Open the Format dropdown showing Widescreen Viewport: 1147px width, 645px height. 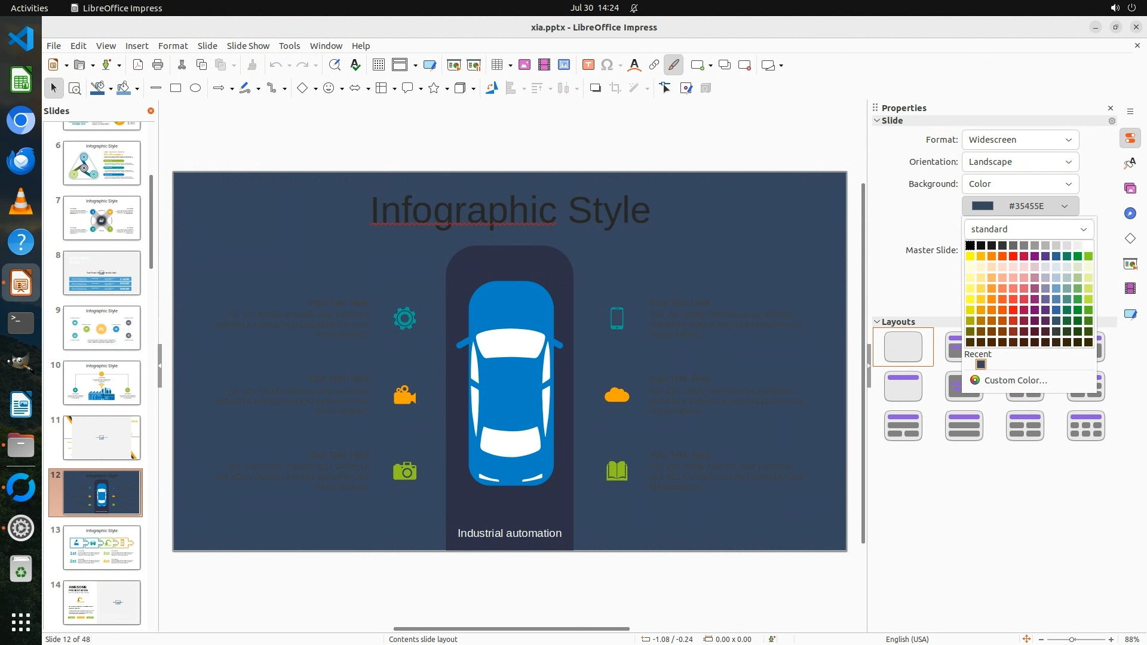[1020, 140]
